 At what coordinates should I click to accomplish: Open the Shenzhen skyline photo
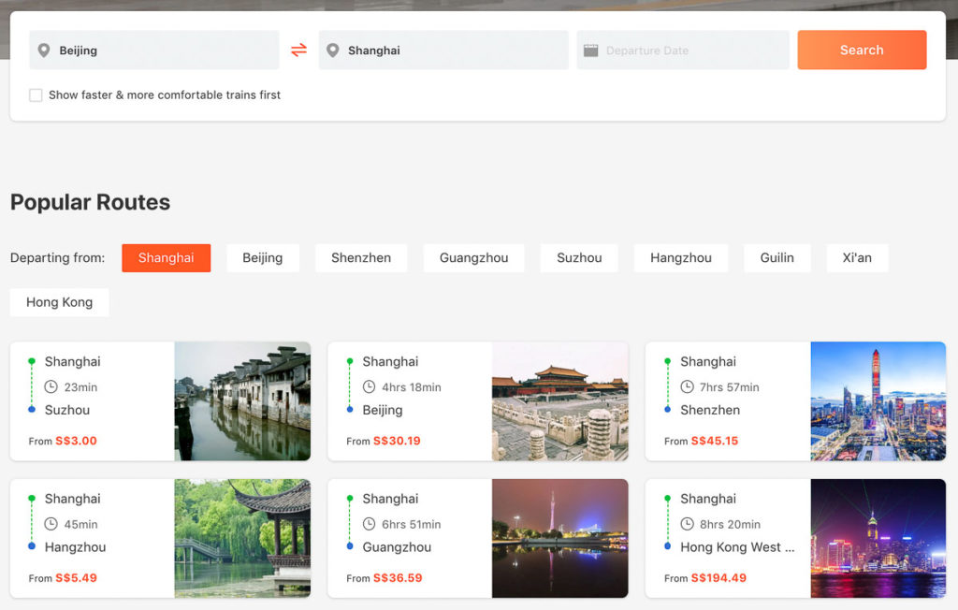[x=878, y=401]
